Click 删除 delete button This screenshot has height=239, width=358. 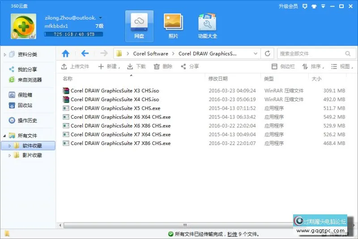pyautogui.click(x=163, y=66)
